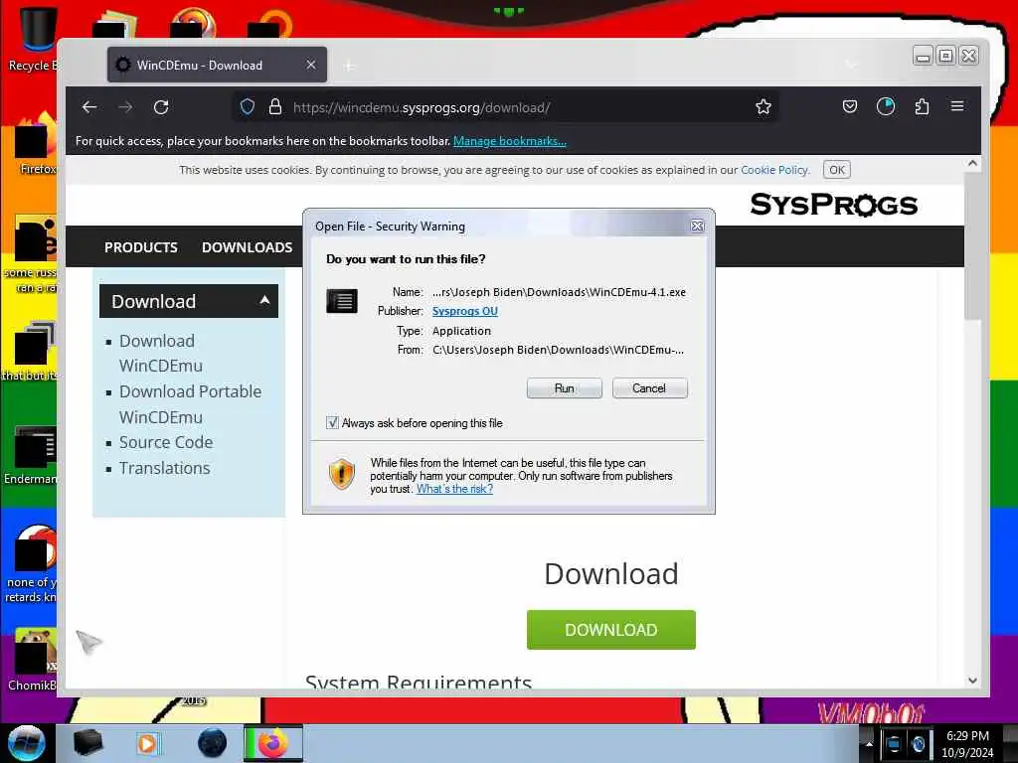Screen dimensions: 1018x763
Task: Open the Windows Start button
Action: [x=26, y=743]
